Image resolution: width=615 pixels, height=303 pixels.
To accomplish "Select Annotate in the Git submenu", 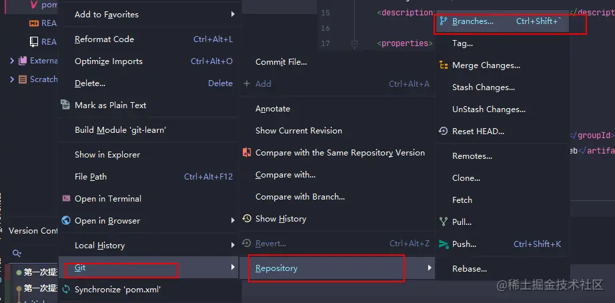I will tap(338, 108).
